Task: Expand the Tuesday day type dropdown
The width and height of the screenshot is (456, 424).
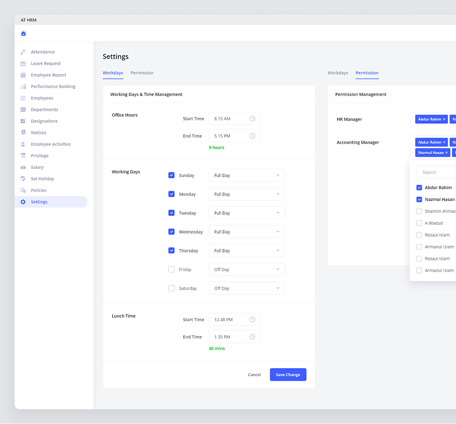Action: click(246, 213)
